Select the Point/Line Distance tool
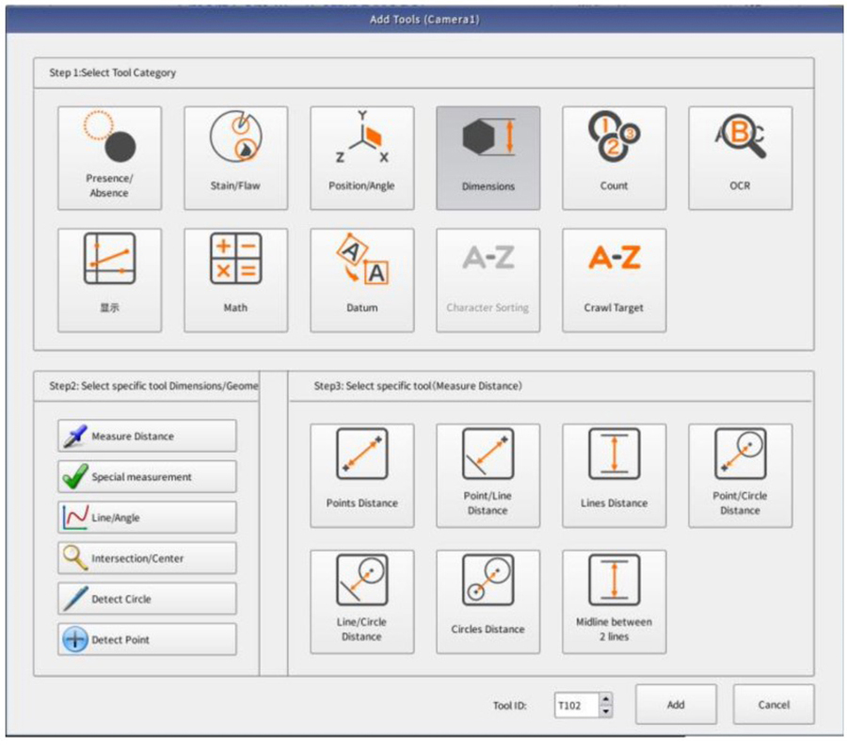 click(487, 475)
